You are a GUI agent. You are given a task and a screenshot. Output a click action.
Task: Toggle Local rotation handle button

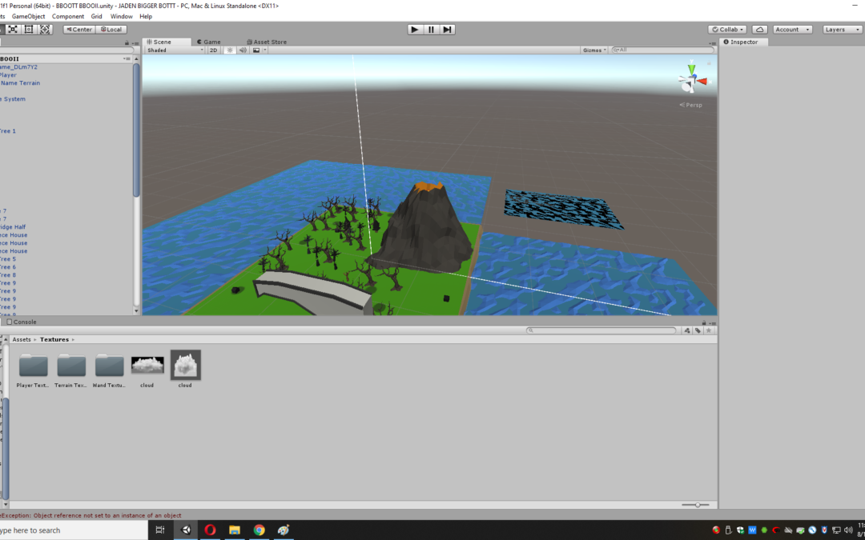(x=111, y=30)
